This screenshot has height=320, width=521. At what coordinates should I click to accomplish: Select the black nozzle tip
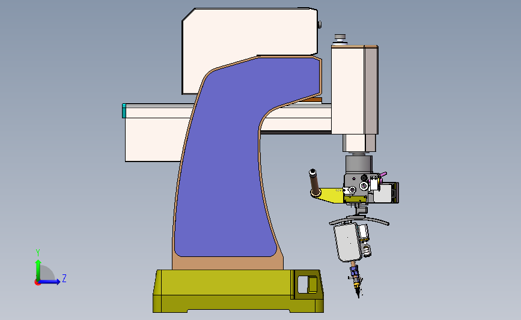pyautogui.click(x=358, y=292)
